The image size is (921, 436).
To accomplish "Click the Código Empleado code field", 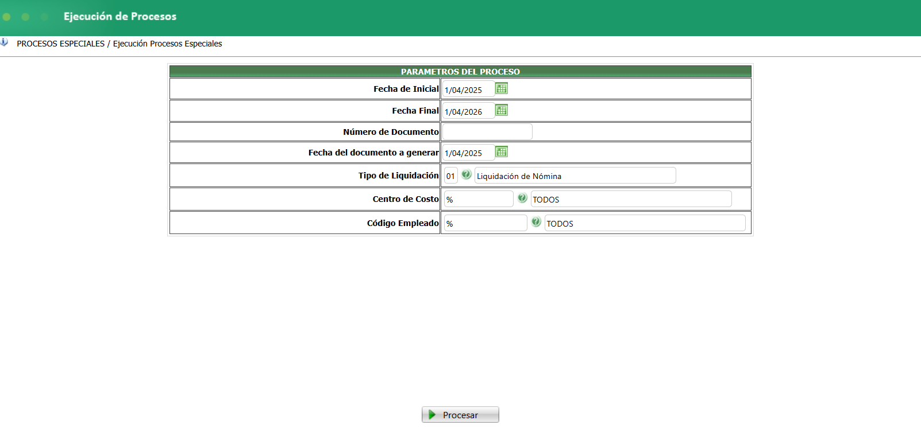I will point(485,223).
